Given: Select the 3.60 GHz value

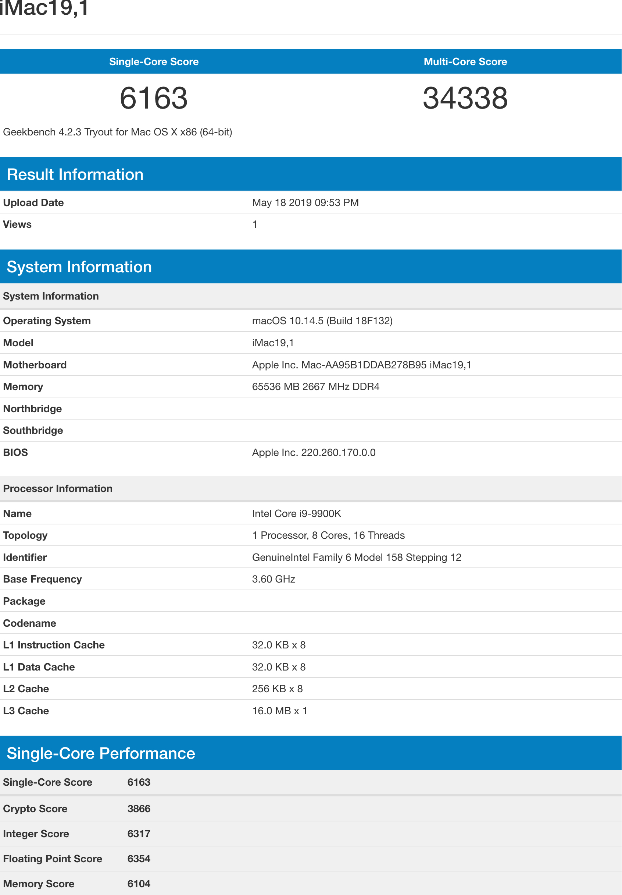Looking at the screenshot, I should (x=274, y=579).
